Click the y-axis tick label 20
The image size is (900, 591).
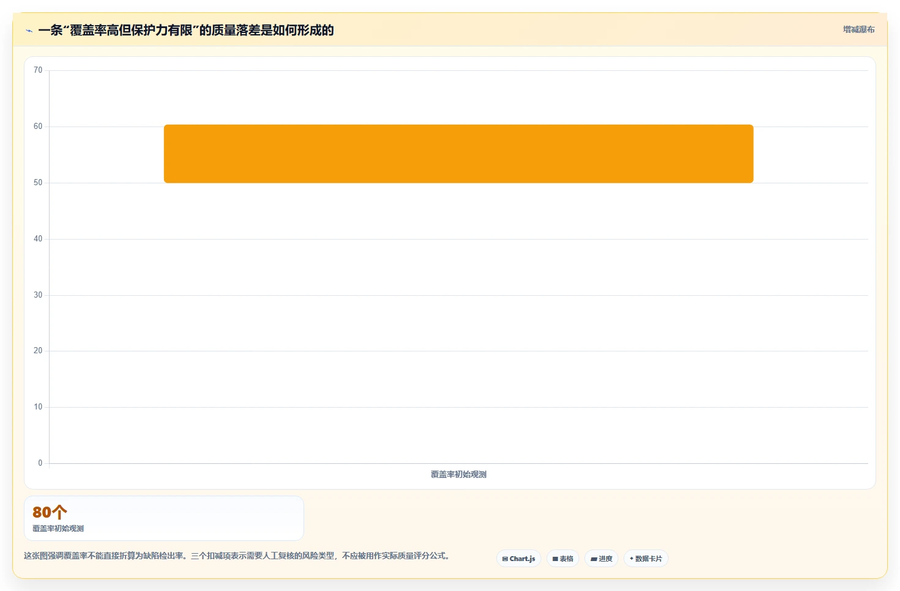click(38, 351)
